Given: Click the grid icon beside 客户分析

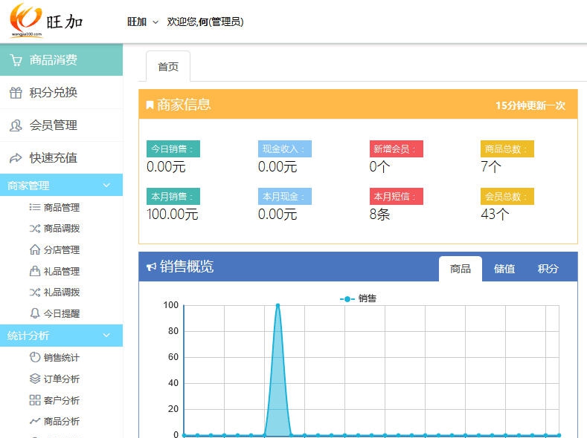Looking at the screenshot, I should [34, 400].
